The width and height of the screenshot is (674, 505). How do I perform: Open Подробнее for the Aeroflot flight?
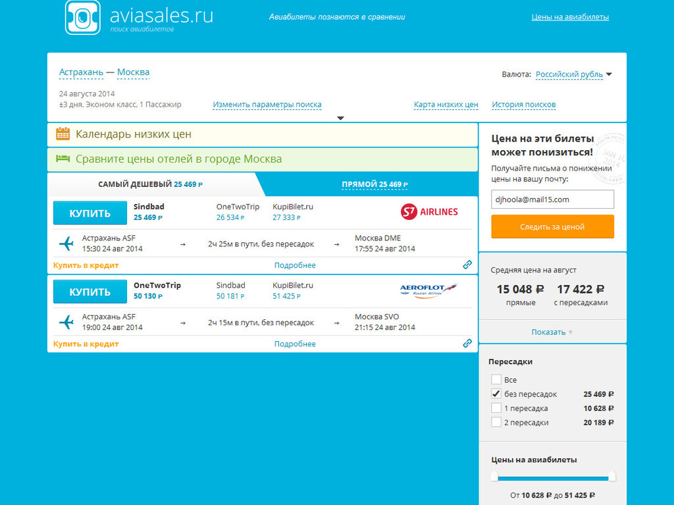[295, 344]
